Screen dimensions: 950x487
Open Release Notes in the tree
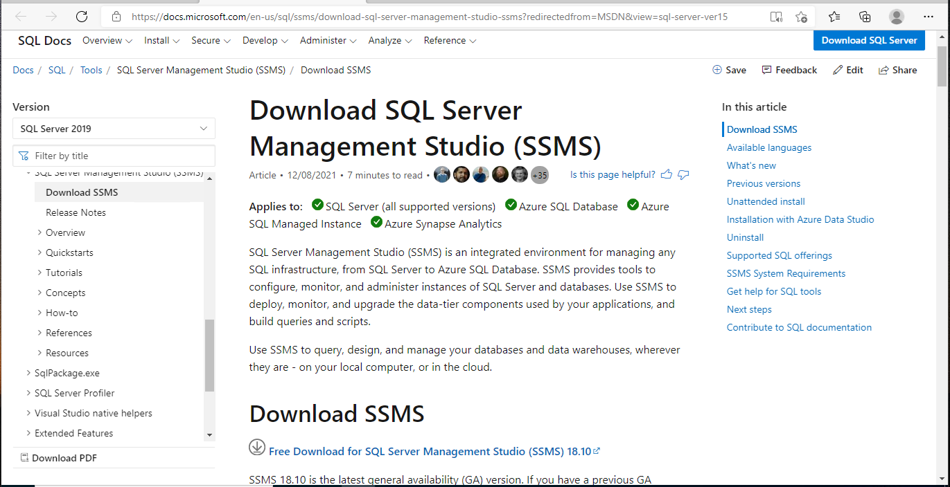tap(76, 212)
